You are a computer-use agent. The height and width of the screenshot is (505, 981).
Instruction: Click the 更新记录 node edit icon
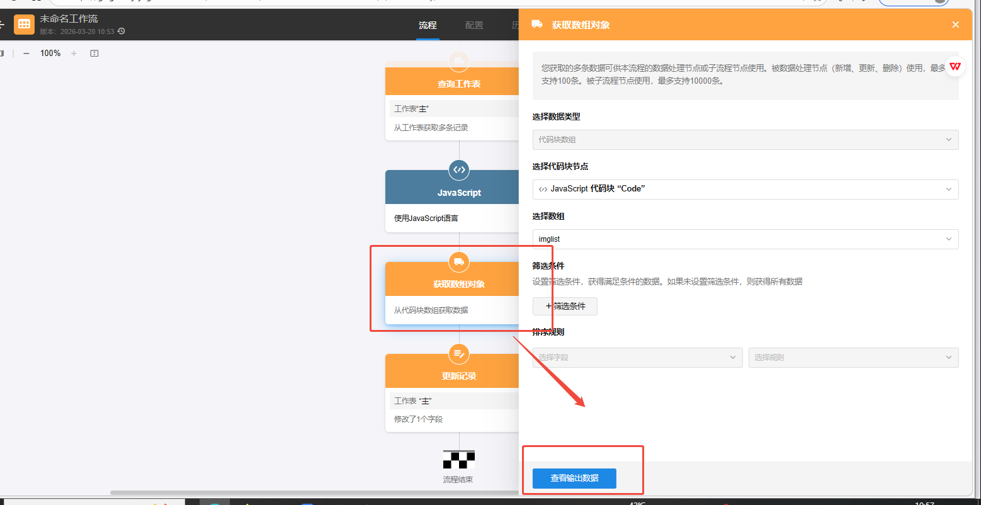[459, 353]
